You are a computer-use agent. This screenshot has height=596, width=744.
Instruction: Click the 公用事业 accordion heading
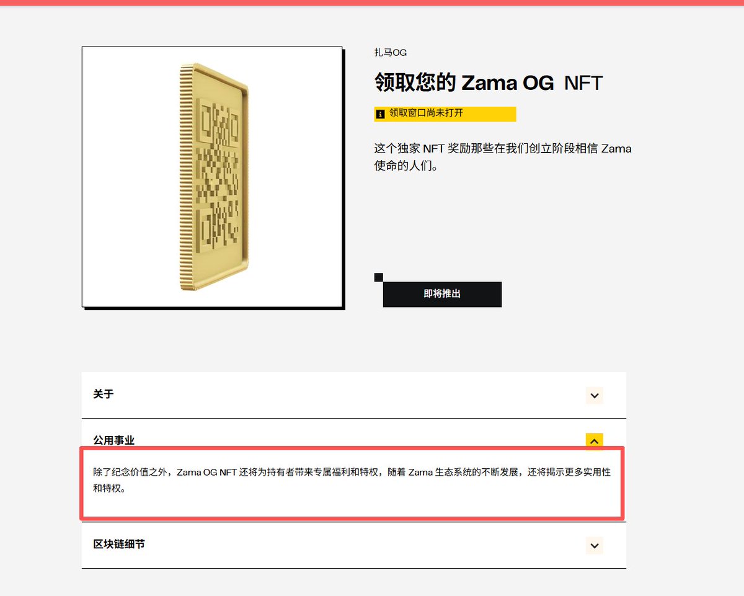click(114, 440)
